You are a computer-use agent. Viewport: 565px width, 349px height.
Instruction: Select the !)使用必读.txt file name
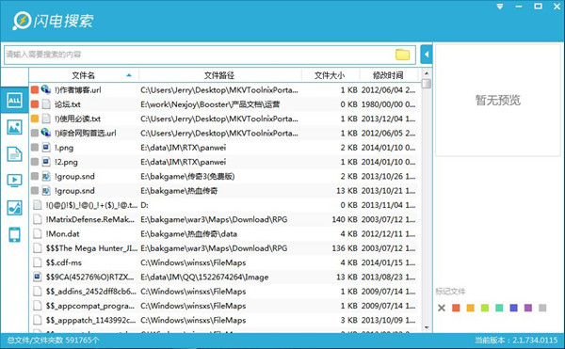(x=77, y=119)
